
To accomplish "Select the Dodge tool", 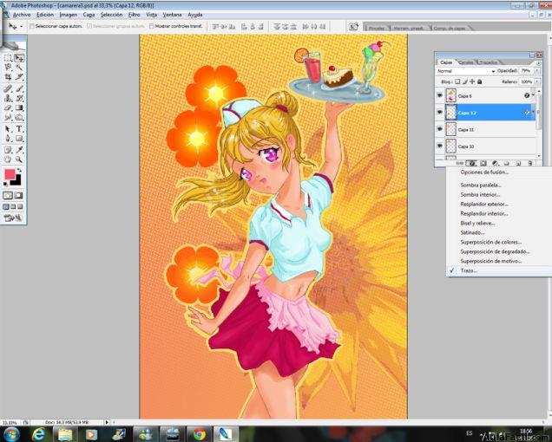I will [x=19, y=117].
